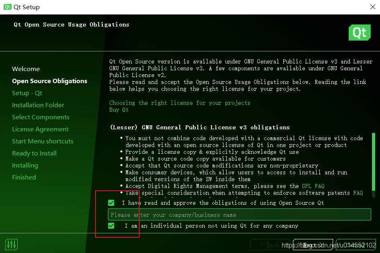Click the Next button
The width and height of the screenshot is (380, 253).
tap(313, 245)
